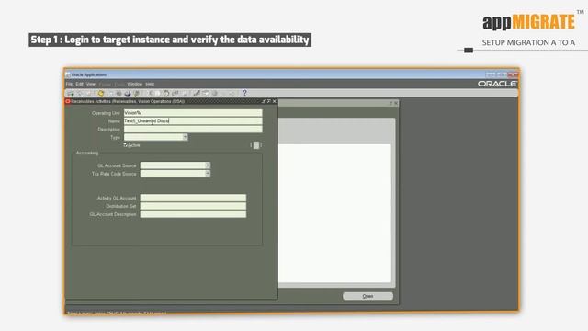The image size is (588, 331).
Task: Click the Clear Record toolbar icon
Action: click(175, 93)
